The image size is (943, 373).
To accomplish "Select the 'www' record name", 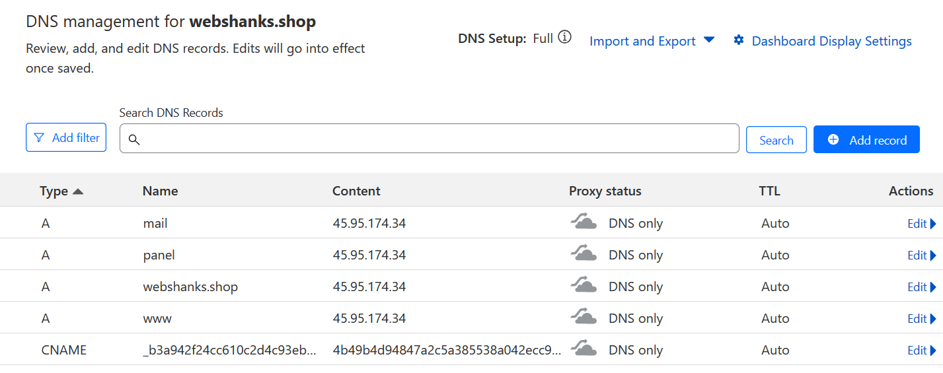I will point(157,318).
